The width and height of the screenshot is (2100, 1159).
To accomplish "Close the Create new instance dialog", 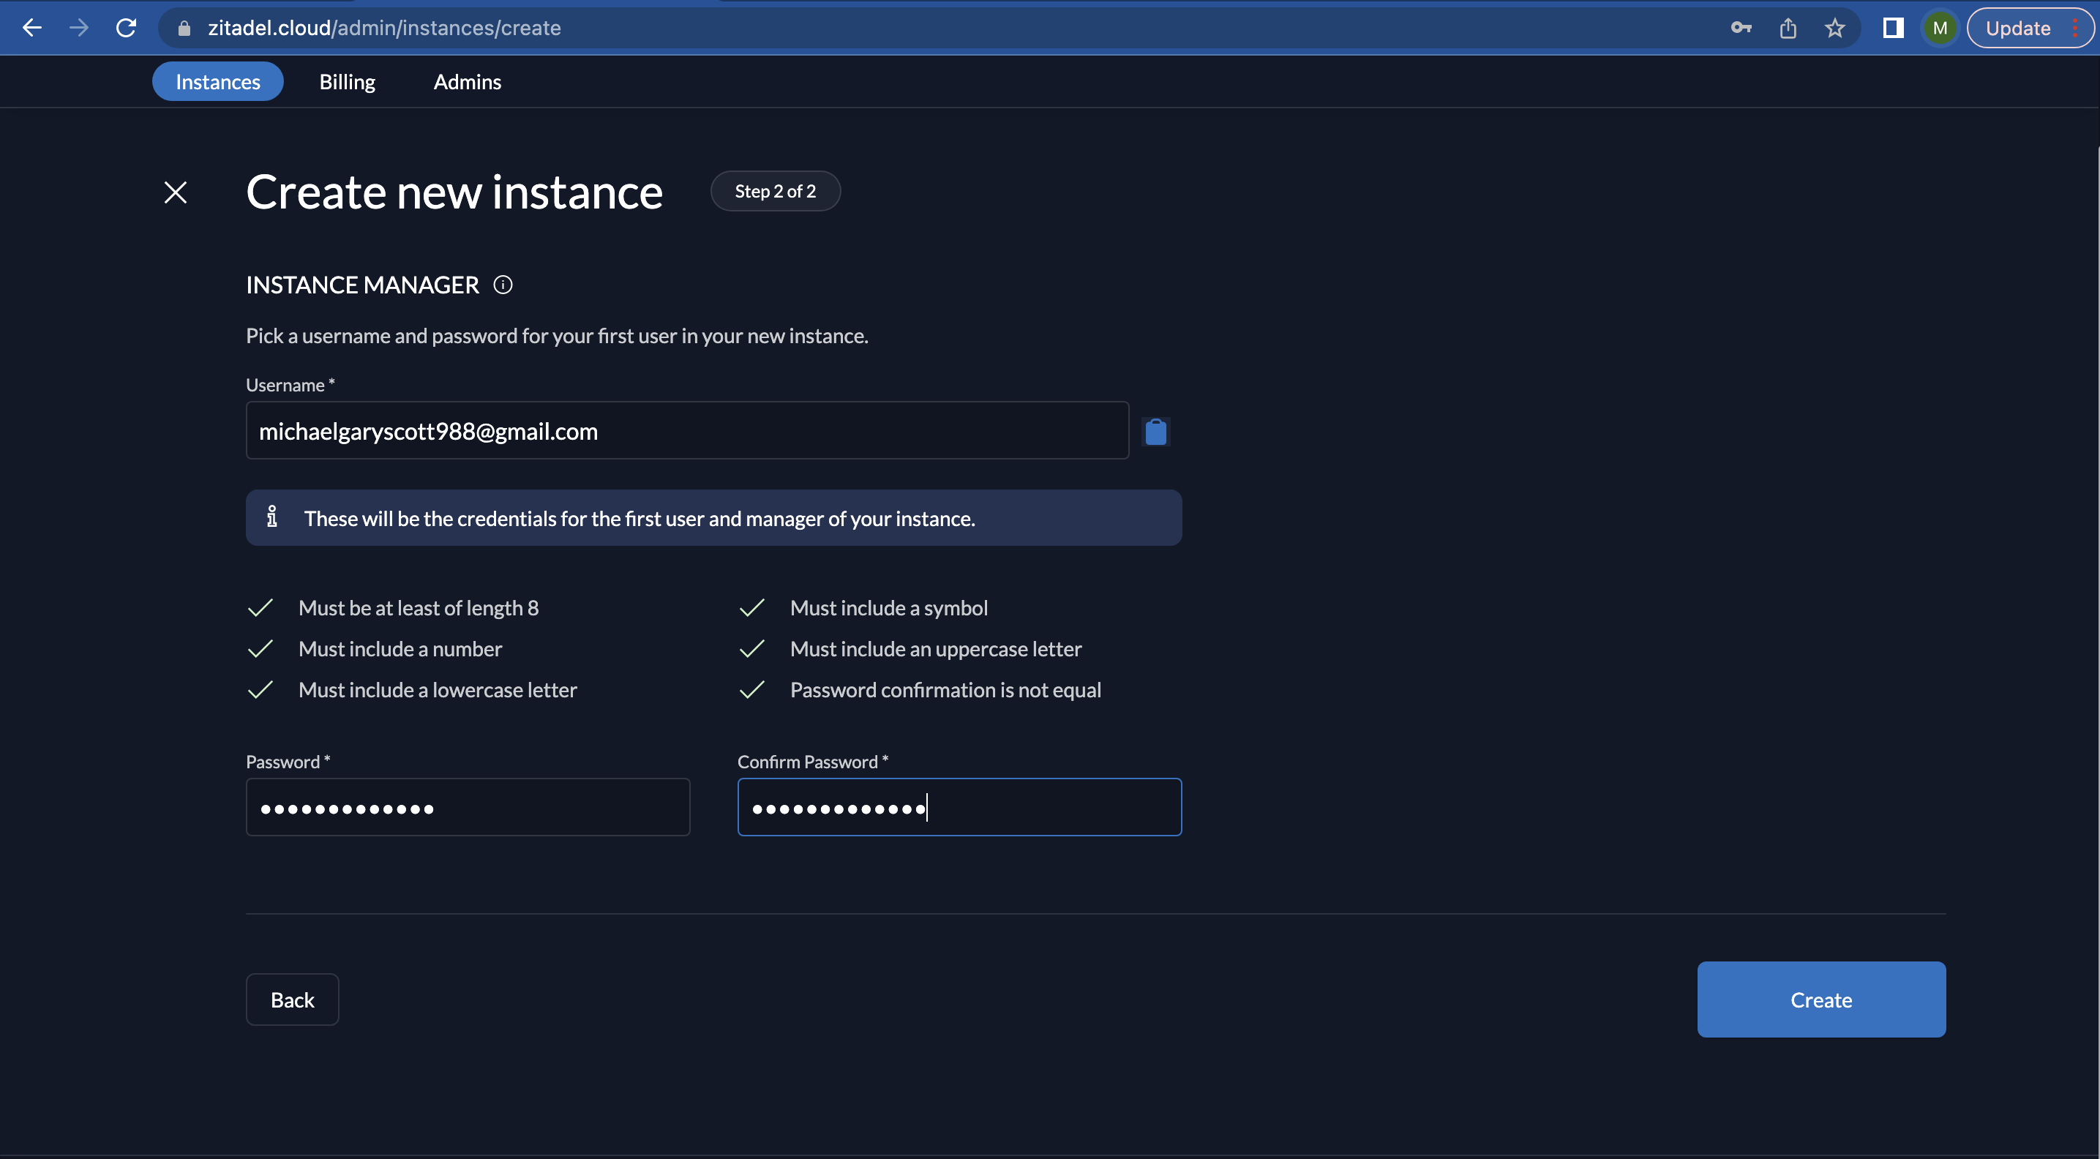I will pos(176,192).
